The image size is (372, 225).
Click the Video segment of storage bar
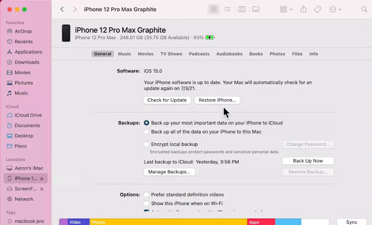[x=79, y=222]
